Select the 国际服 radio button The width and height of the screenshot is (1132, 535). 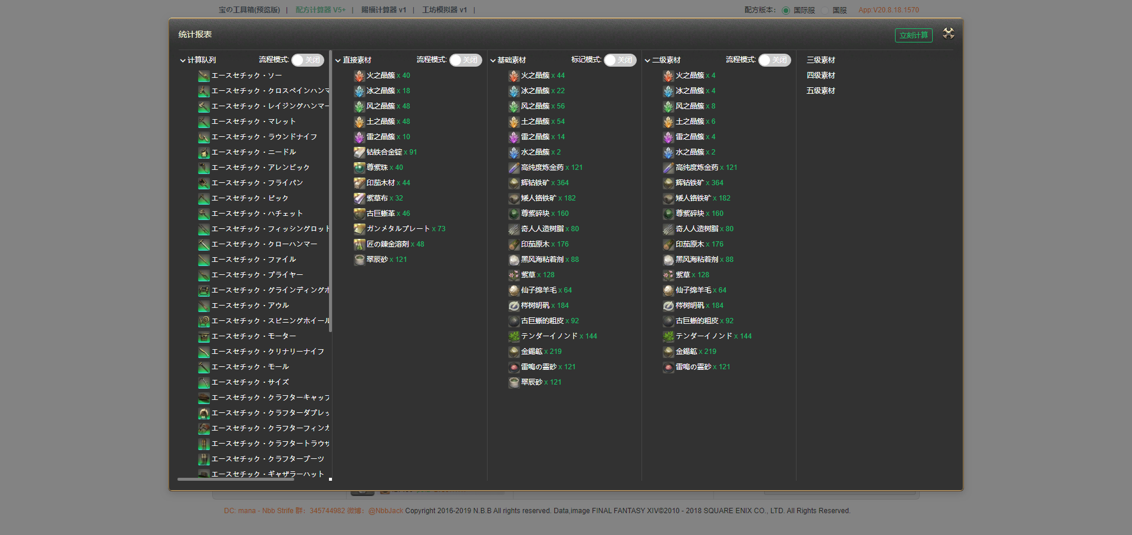pyautogui.click(x=786, y=11)
